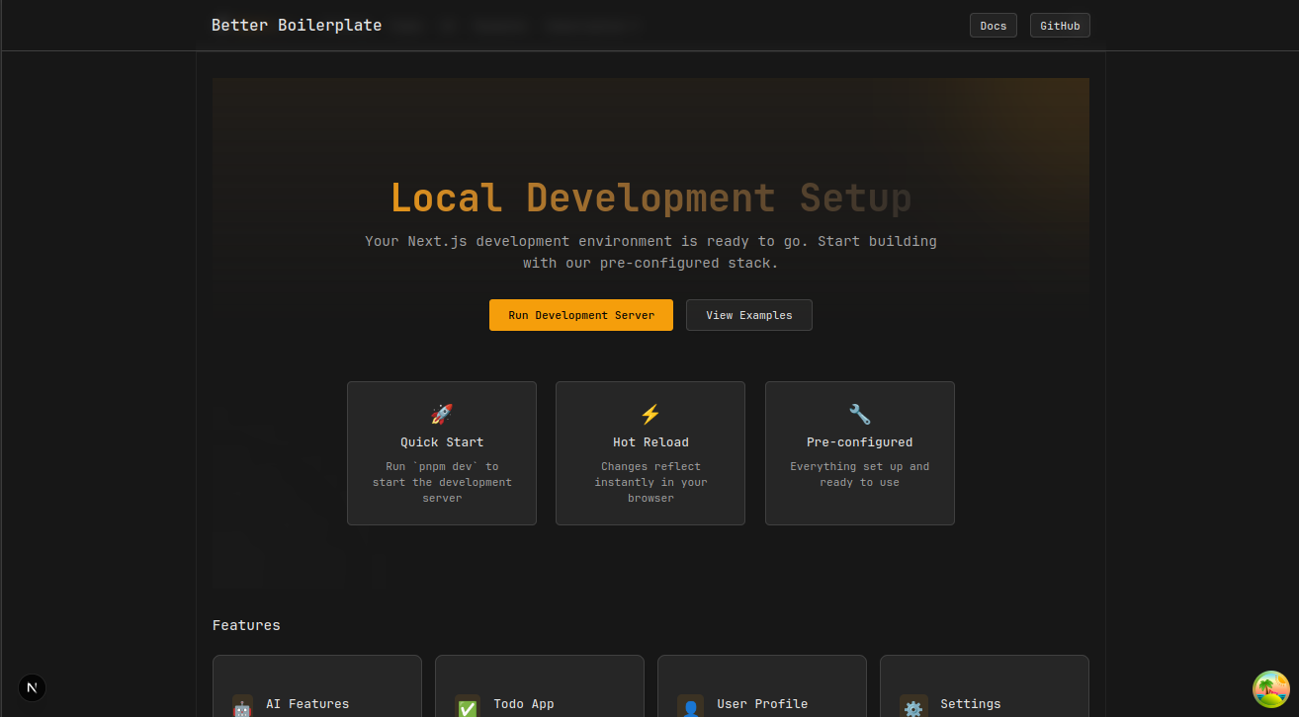This screenshot has height=717, width=1299.
Task: Select the Pre-configured card title
Action: pyautogui.click(x=860, y=442)
